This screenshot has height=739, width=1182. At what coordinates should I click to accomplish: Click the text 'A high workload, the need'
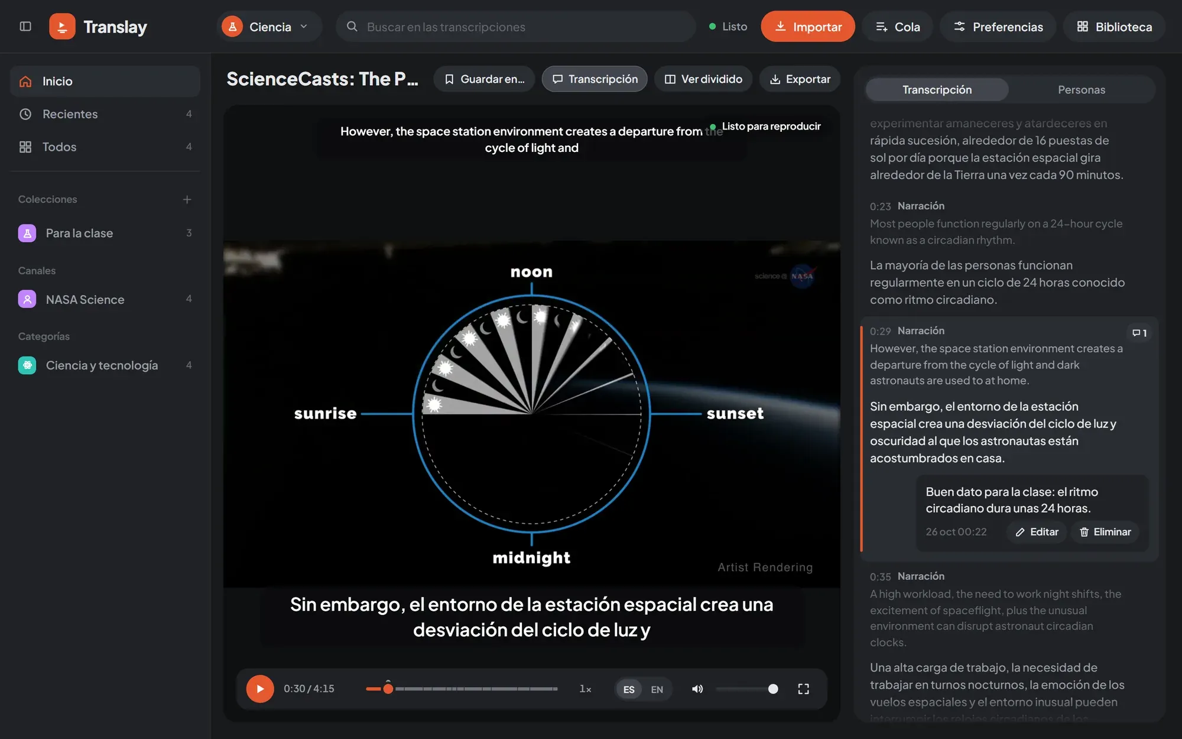point(996,618)
